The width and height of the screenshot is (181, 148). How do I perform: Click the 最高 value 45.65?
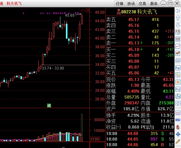pyautogui.click(x=168, y=85)
